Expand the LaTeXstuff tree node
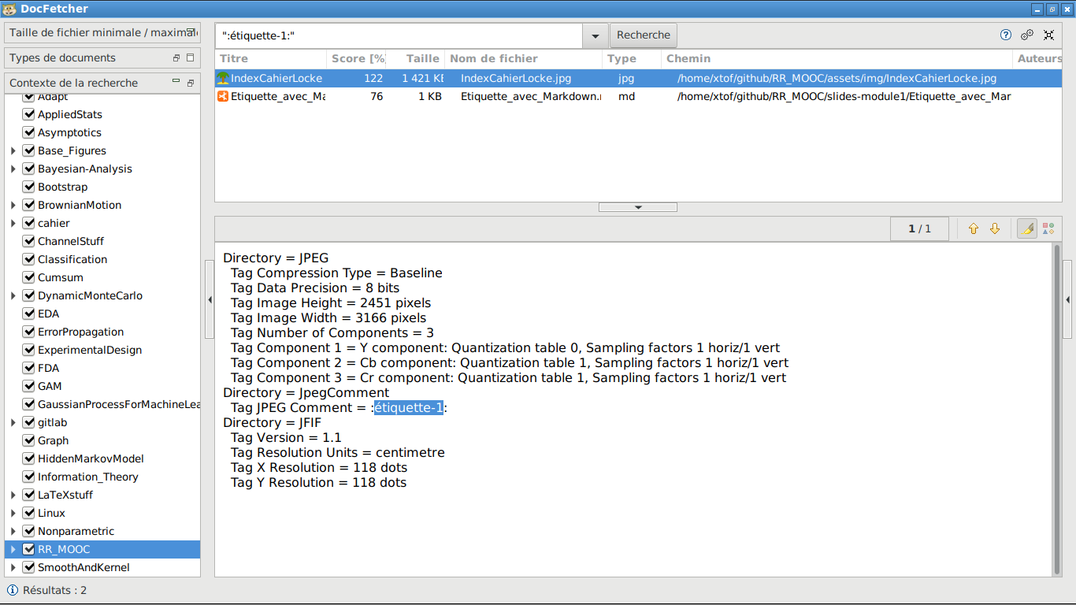Screen dimensions: 1076x605 click(13, 495)
